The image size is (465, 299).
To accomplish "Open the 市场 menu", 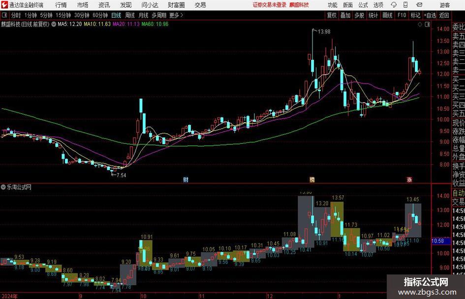I will [x=83, y=5].
